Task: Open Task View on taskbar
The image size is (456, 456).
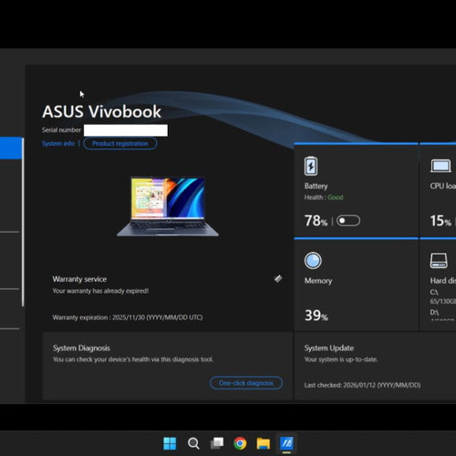Action: pos(217,443)
